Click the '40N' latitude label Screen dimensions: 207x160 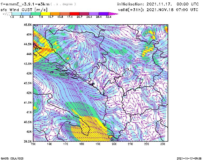[29, 132]
